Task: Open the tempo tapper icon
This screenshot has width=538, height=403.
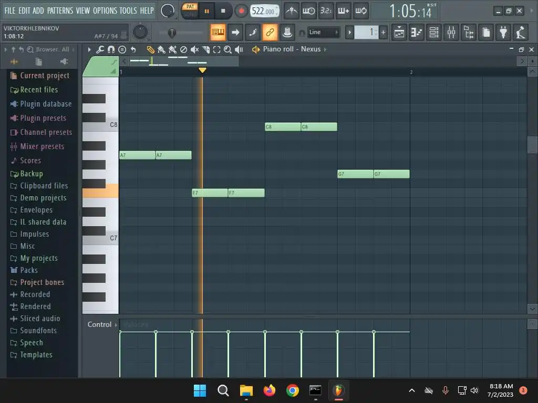Action: (521, 32)
